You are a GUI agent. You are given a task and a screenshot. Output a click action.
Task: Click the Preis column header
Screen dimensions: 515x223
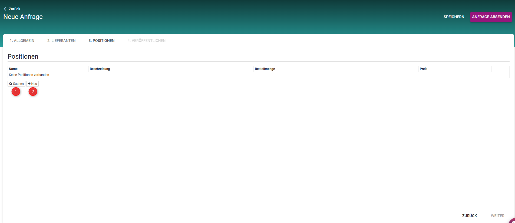pyautogui.click(x=423, y=69)
